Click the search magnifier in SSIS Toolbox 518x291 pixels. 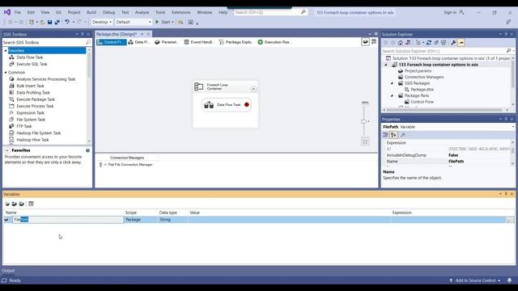coord(88,42)
